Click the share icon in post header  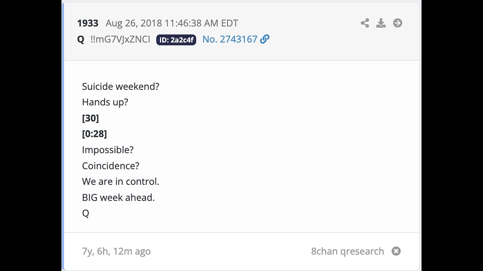tap(365, 23)
